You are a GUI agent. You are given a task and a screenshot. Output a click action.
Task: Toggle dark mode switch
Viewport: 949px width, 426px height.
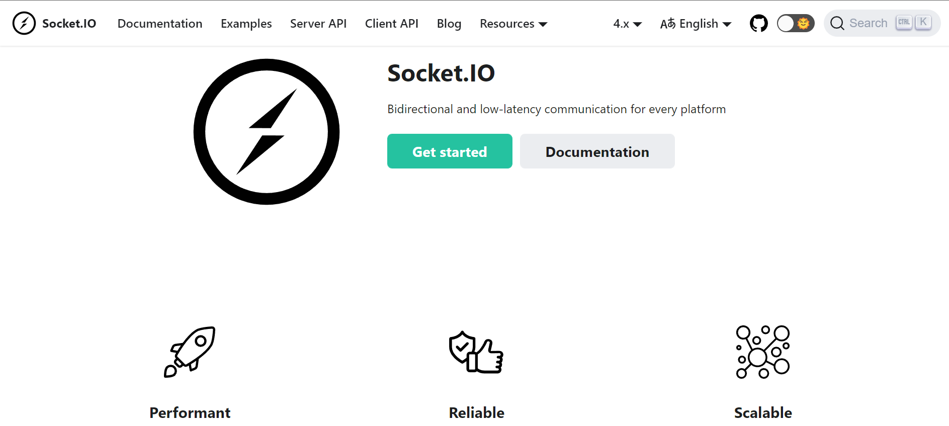point(795,23)
